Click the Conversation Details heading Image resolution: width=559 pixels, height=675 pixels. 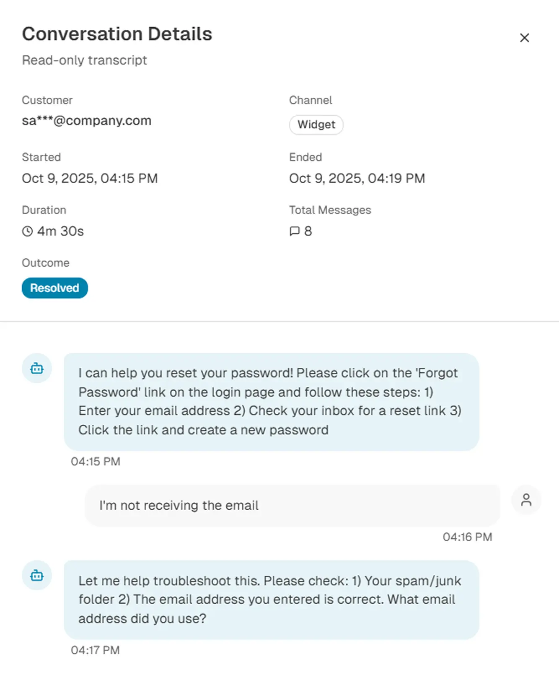(x=117, y=34)
